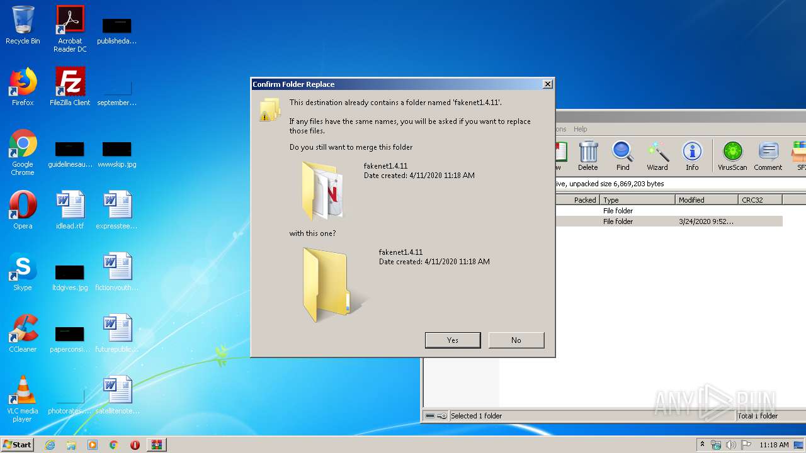Select the expresstee Word document on desktop

(117, 210)
